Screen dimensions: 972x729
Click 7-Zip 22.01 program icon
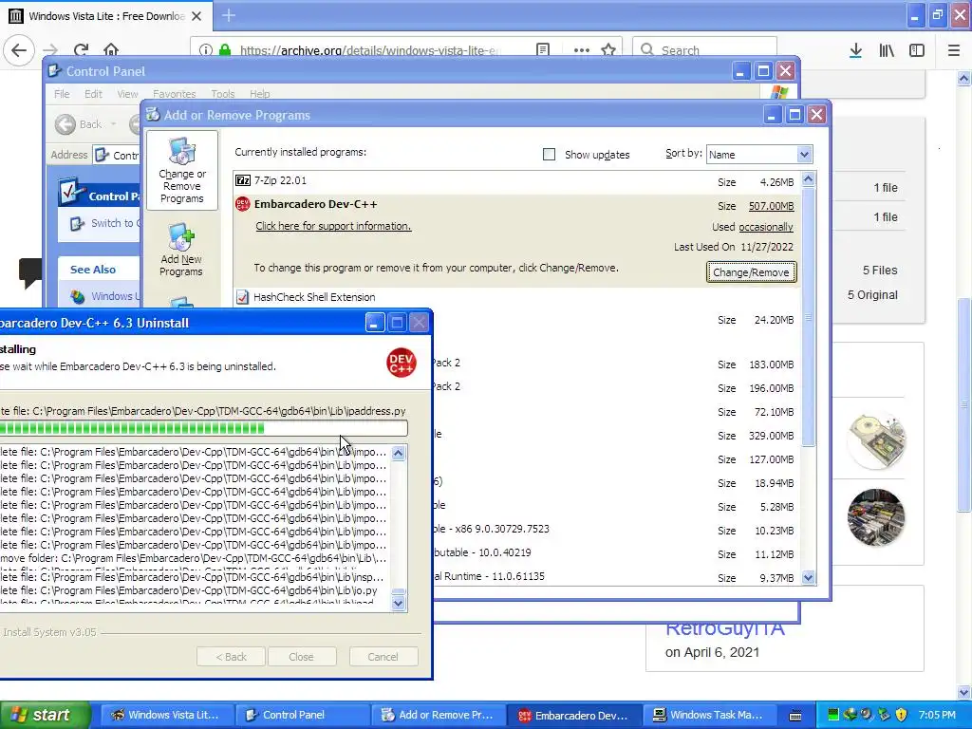(243, 180)
